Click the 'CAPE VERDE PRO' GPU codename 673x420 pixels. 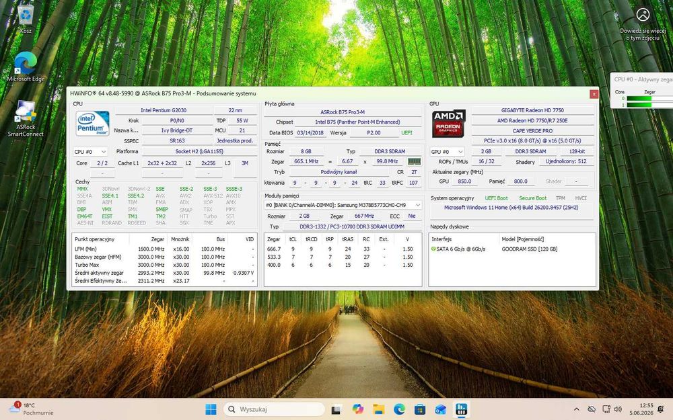click(x=532, y=131)
